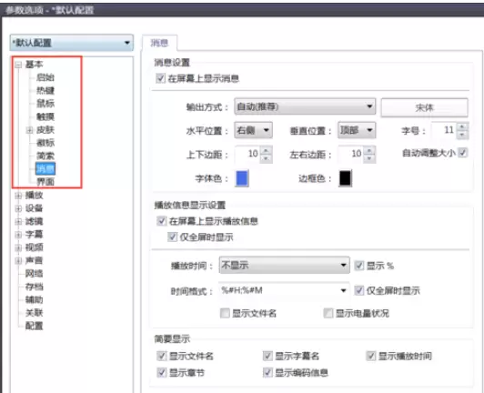This screenshot has height=393, width=484.
Task: Open the 输出方式 dropdown
Action: [x=305, y=106]
